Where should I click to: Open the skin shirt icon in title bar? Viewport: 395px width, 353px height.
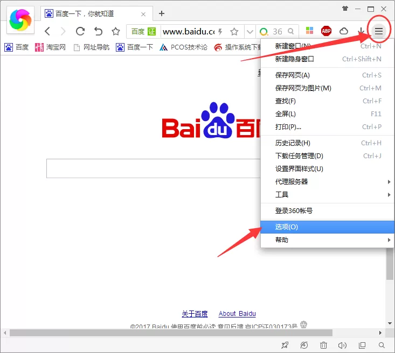point(345,9)
